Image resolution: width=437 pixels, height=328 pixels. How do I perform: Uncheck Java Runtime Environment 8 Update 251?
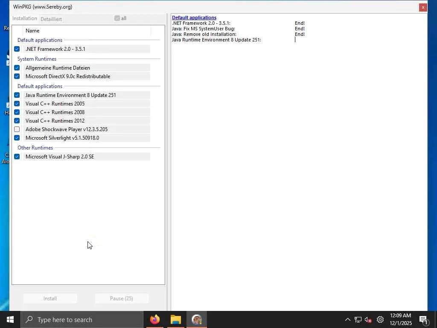17,95
